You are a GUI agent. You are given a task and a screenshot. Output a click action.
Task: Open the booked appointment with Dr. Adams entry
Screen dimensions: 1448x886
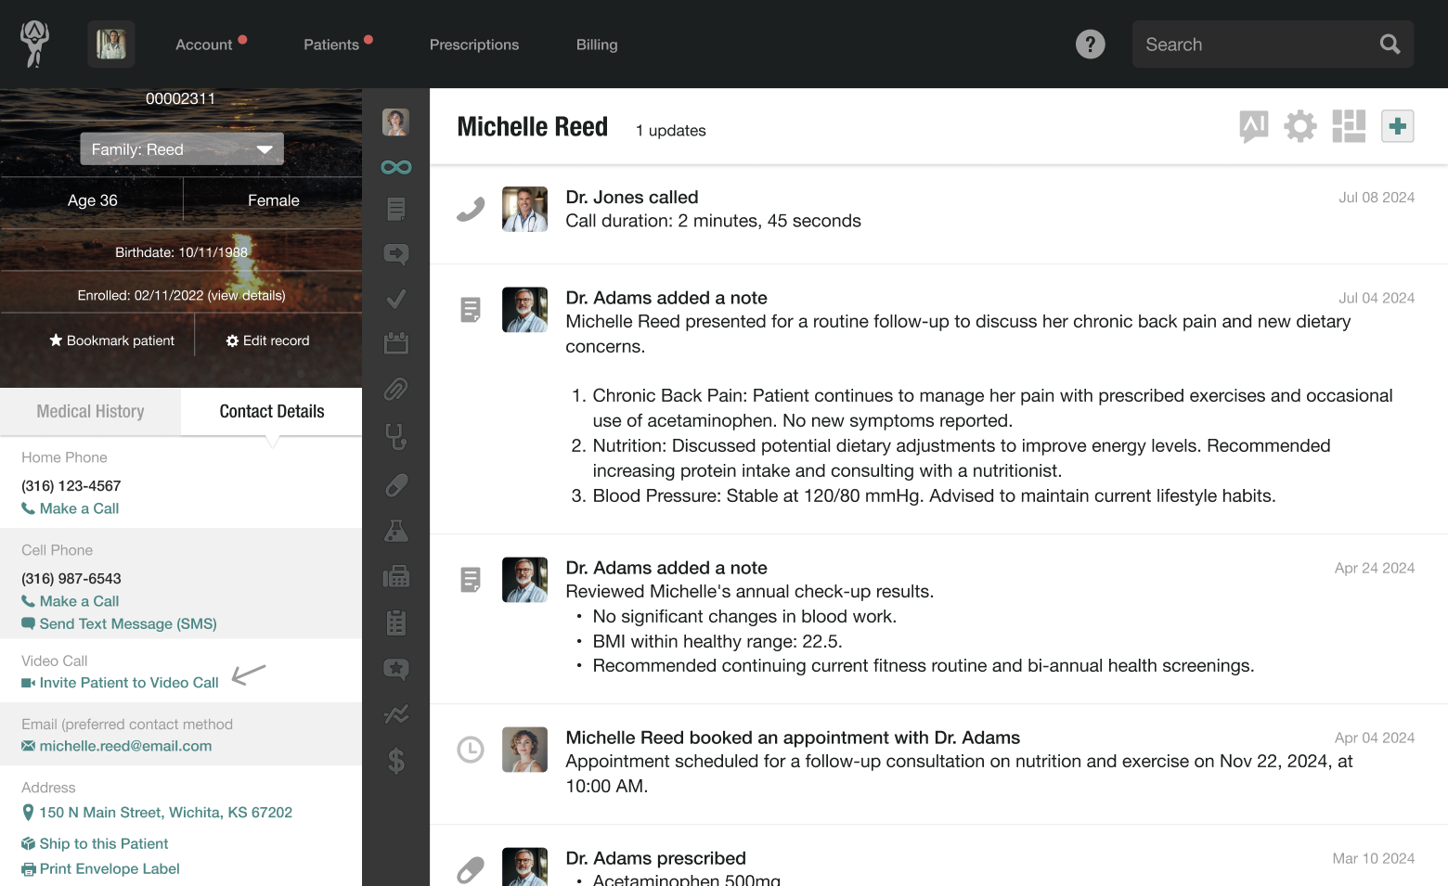[793, 738]
